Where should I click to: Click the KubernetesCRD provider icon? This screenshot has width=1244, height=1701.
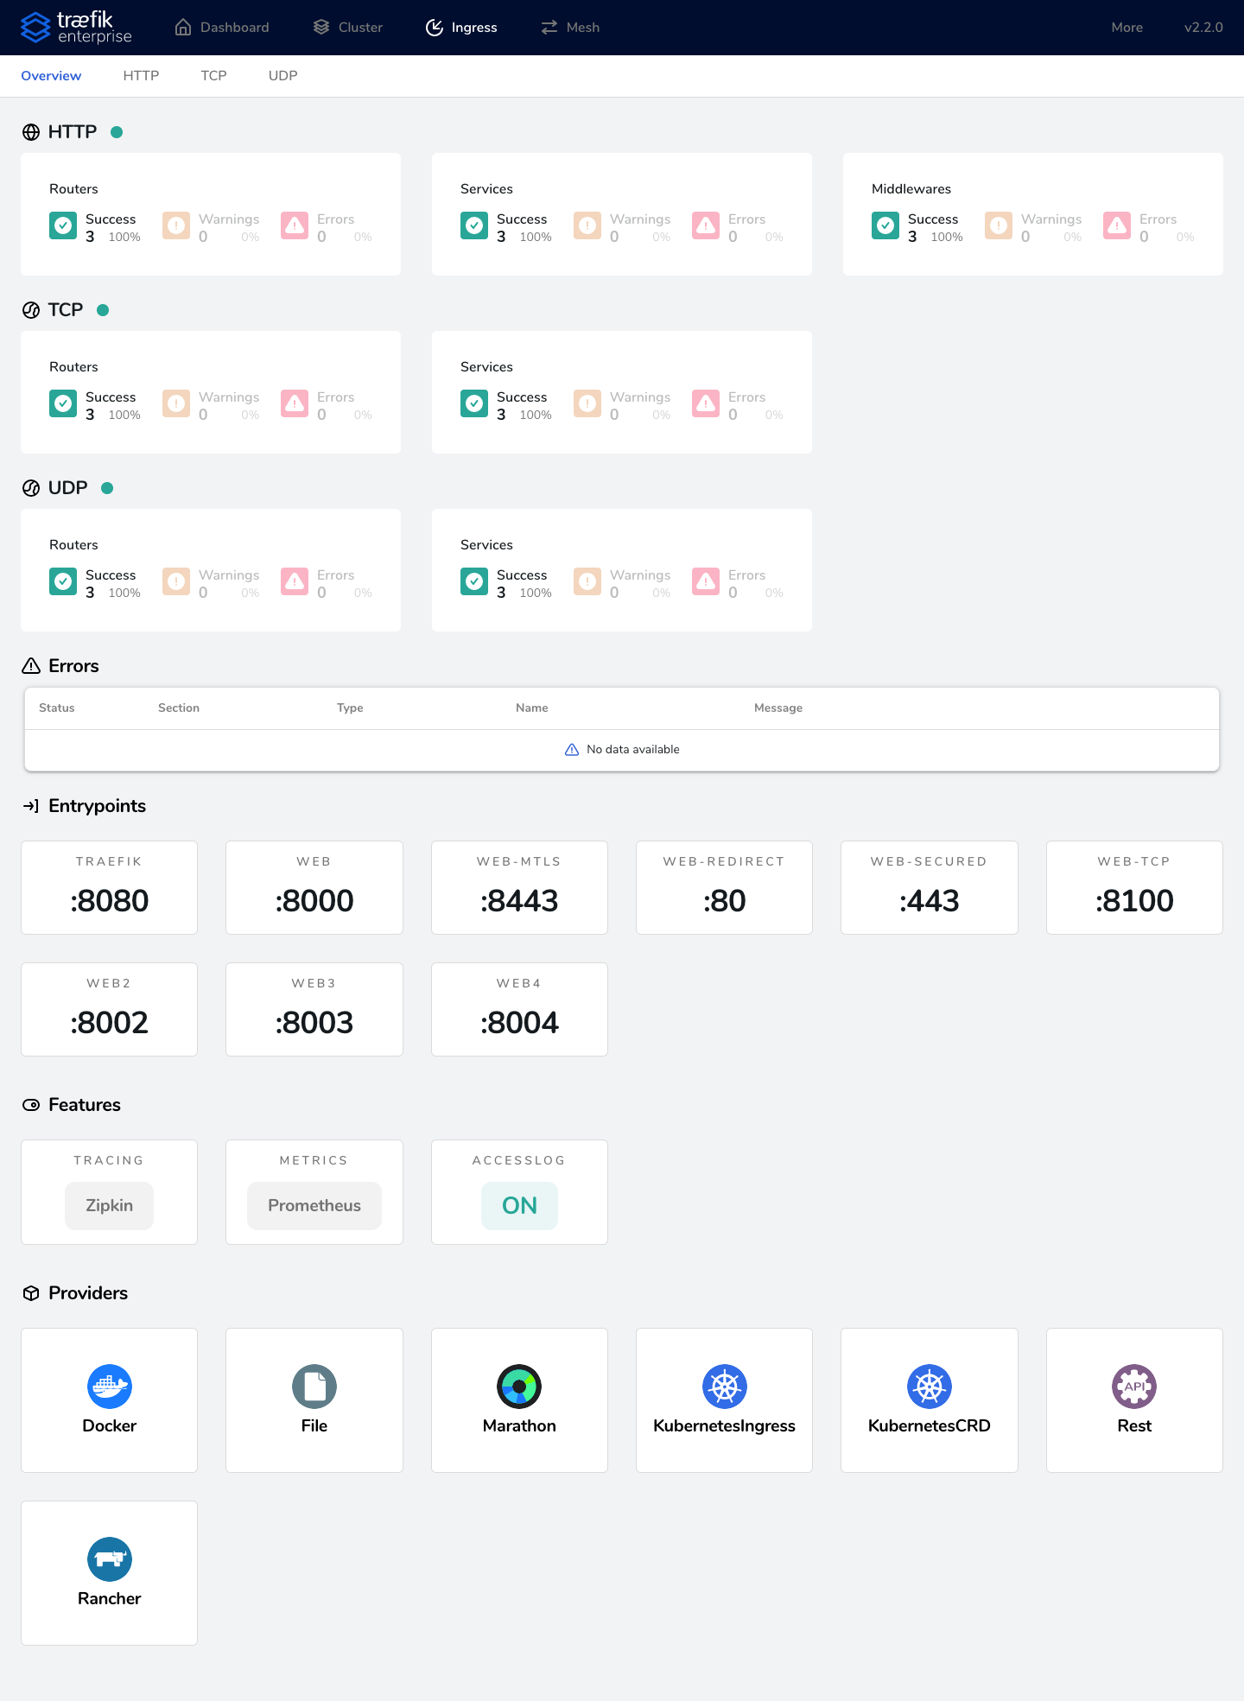929,1387
